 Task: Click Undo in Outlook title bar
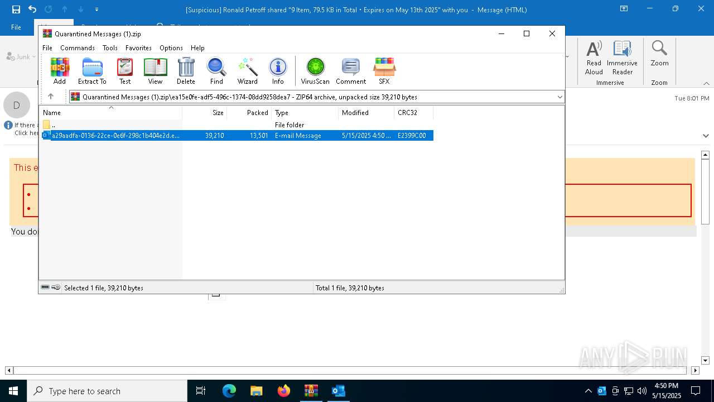pos(32,9)
